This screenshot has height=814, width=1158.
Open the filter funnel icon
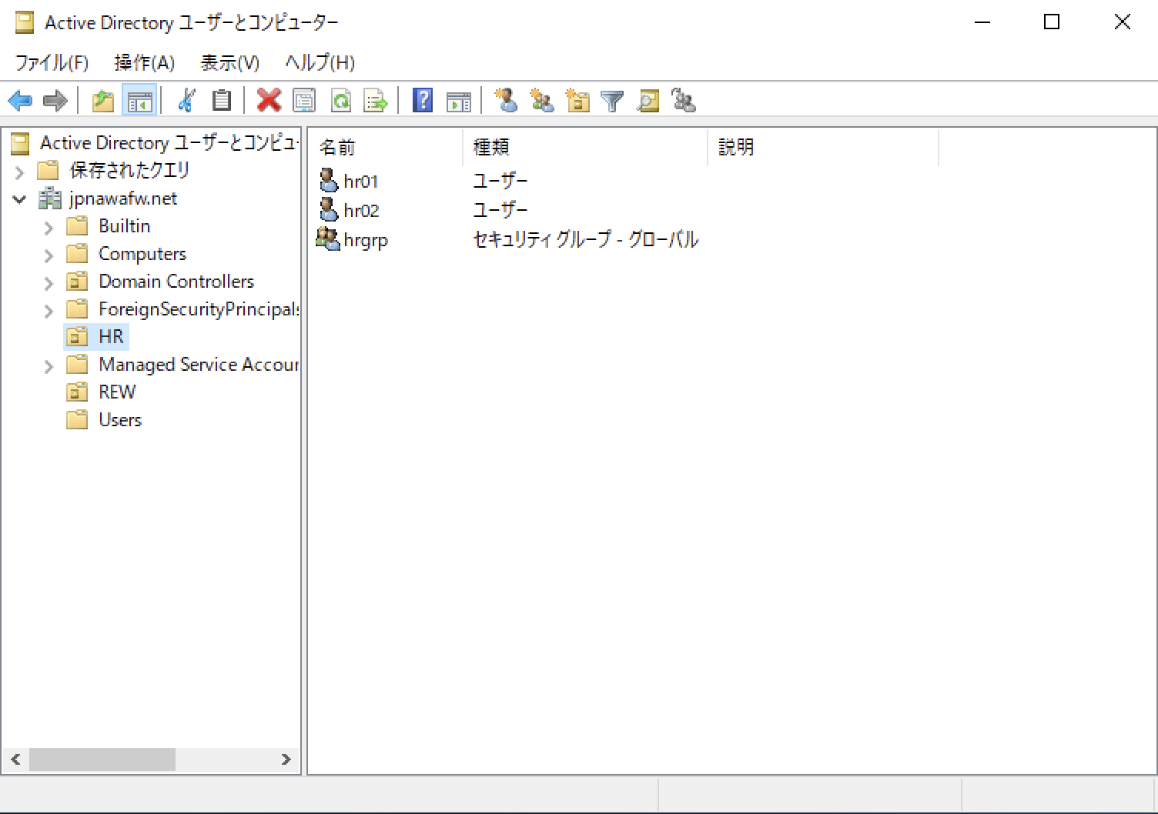pyautogui.click(x=612, y=100)
